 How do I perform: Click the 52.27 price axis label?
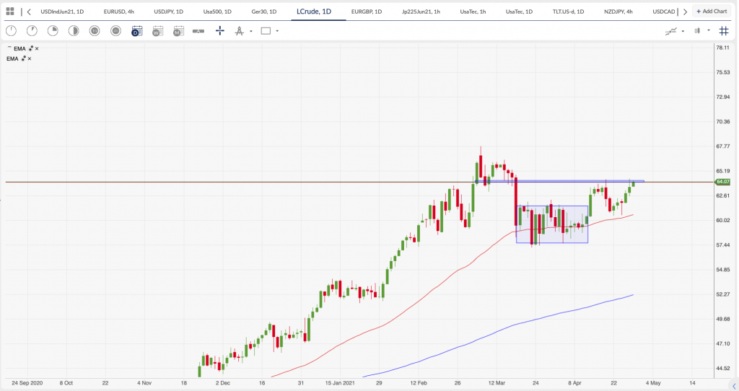722,294
